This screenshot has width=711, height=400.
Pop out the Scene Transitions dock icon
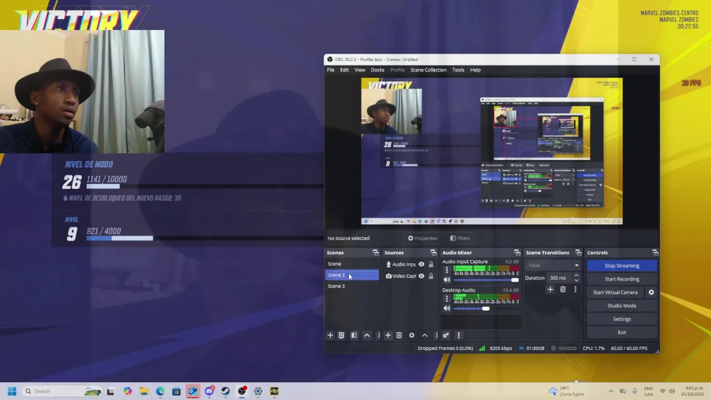[x=578, y=253]
